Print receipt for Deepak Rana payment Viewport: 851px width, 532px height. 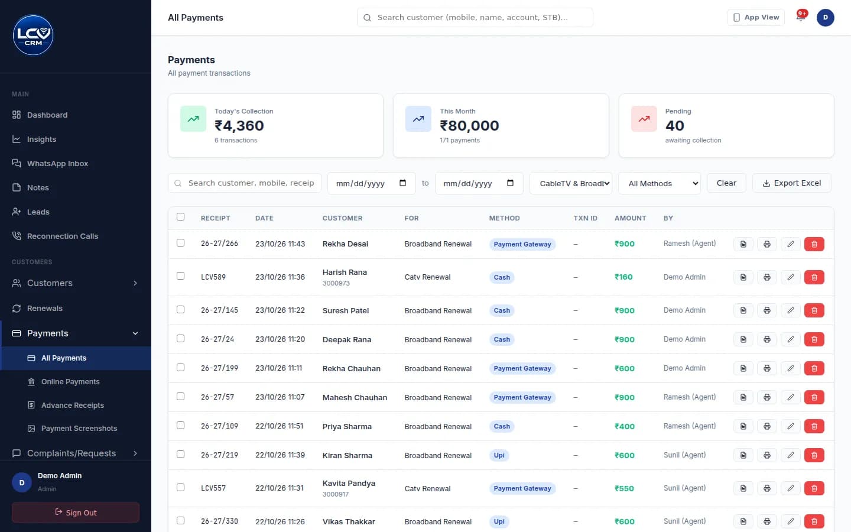[767, 339]
